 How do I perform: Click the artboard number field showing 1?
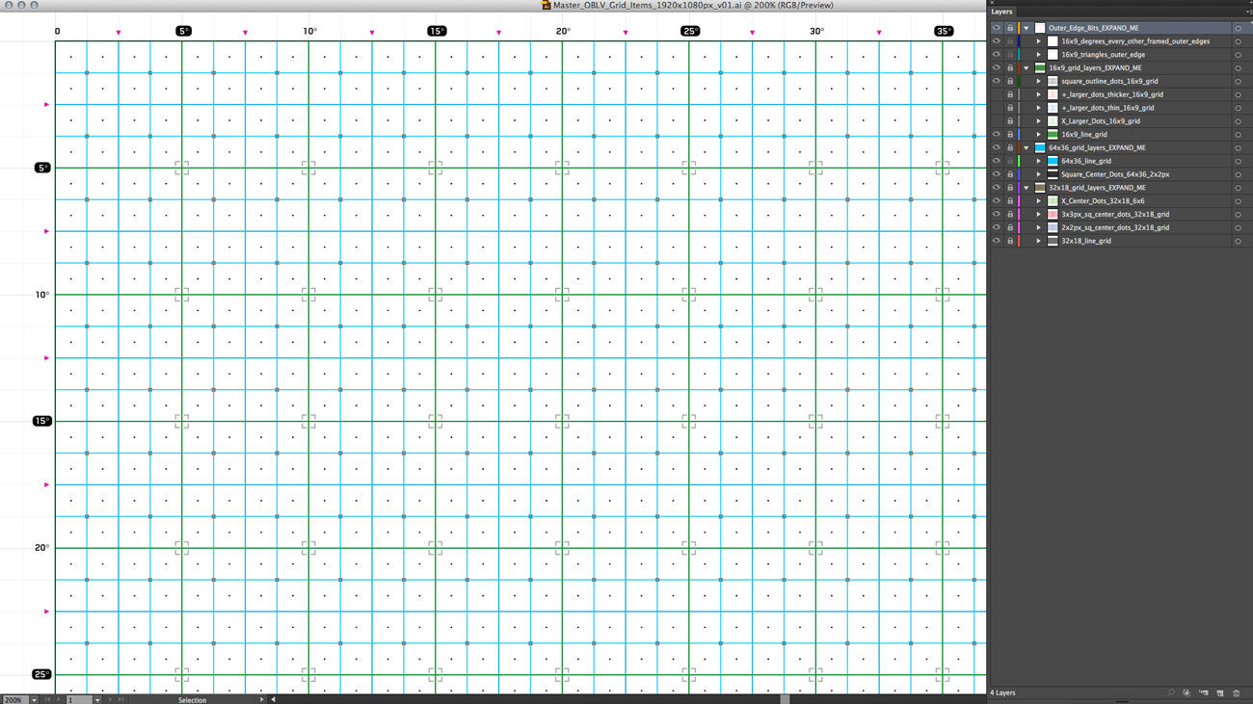tap(79, 699)
